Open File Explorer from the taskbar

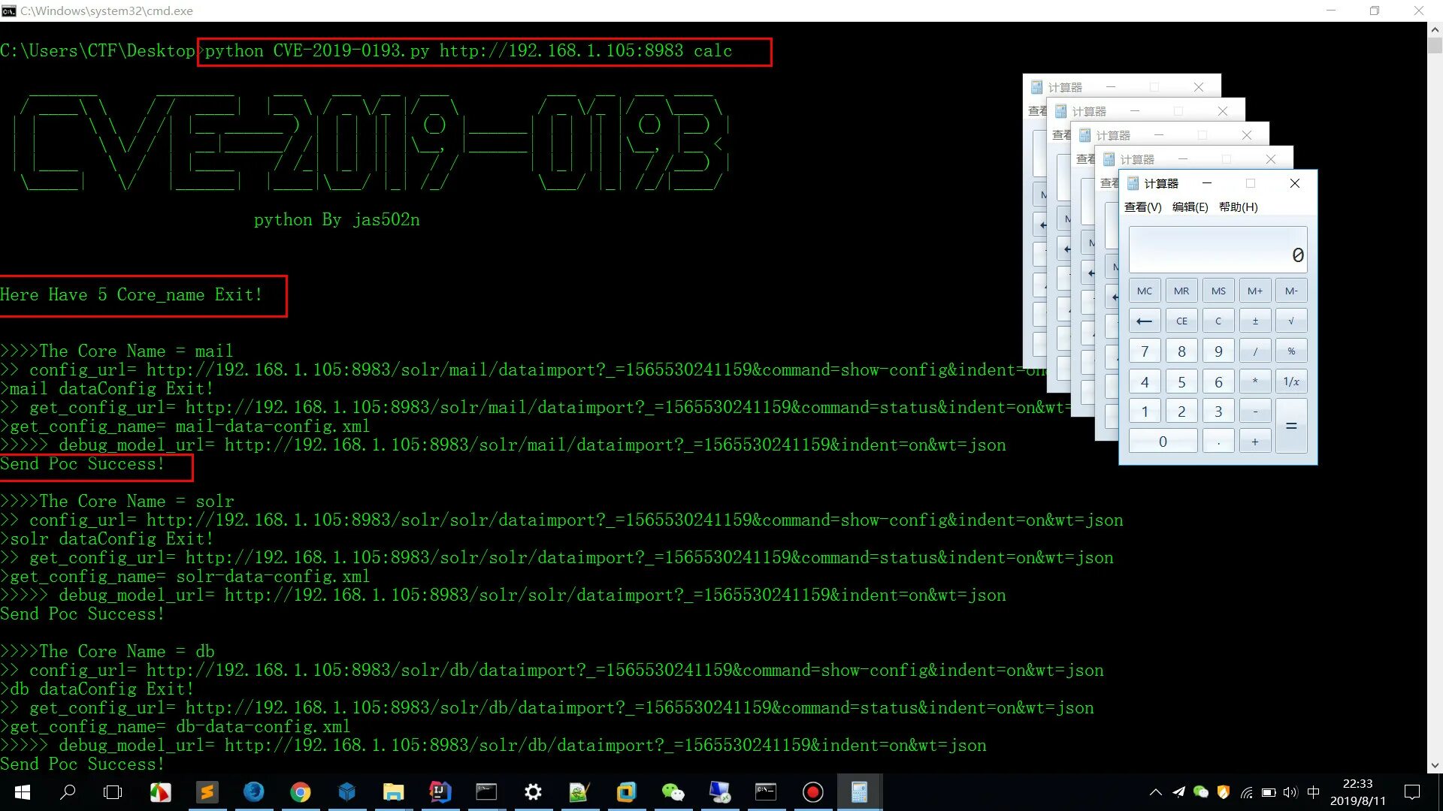(393, 791)
